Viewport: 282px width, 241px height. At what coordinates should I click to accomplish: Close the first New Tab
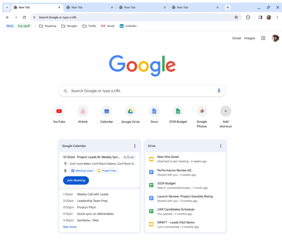click(x=59, y=7)
